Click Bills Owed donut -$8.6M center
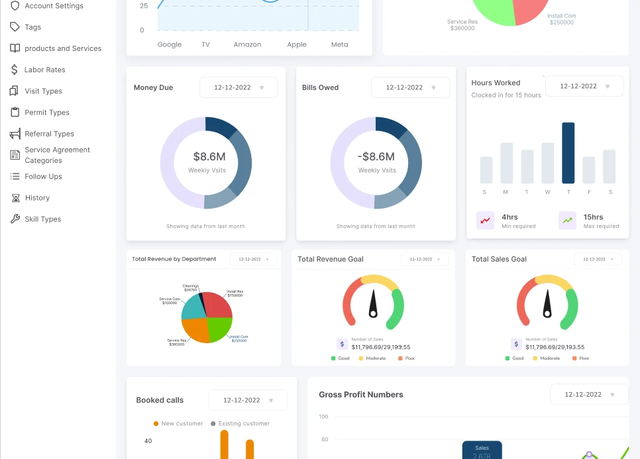This screenshot has height=459, width=640. coord(376,157)
